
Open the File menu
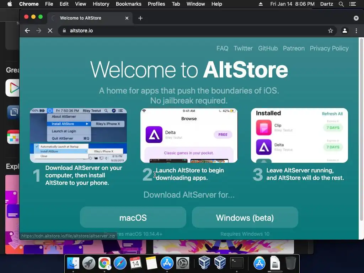pos(49,4)
